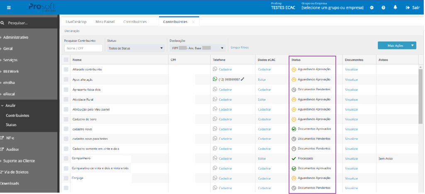
Task: Click WhatsApp icon in Apresenta física dois row
Action: coord(215,89)
